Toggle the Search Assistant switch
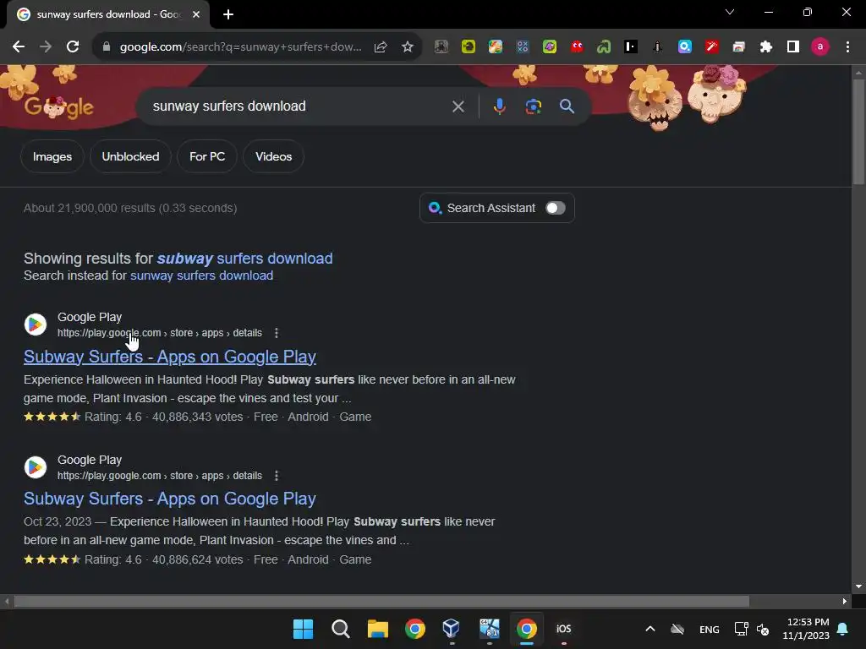Viewport: 866px width, 649px height. (556, 208)
